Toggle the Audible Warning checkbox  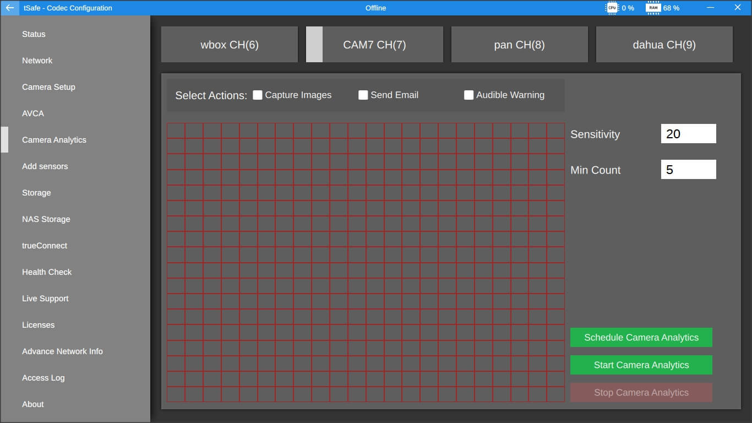click(x=468, y=95)
